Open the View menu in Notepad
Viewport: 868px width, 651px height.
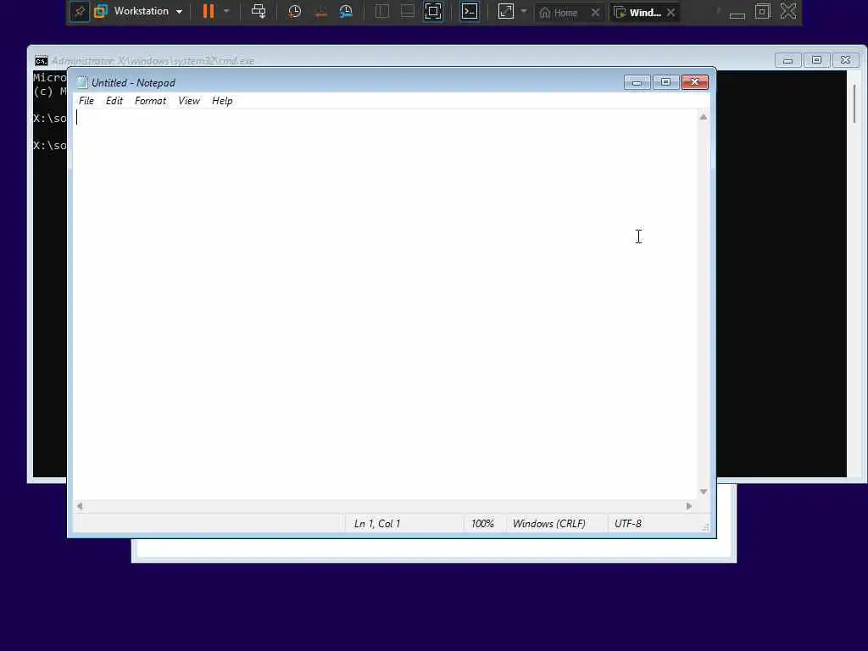pyautogui.click(x=189, y=101)
